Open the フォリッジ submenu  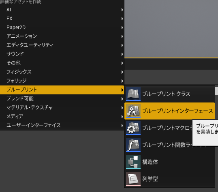click(62, 81)
